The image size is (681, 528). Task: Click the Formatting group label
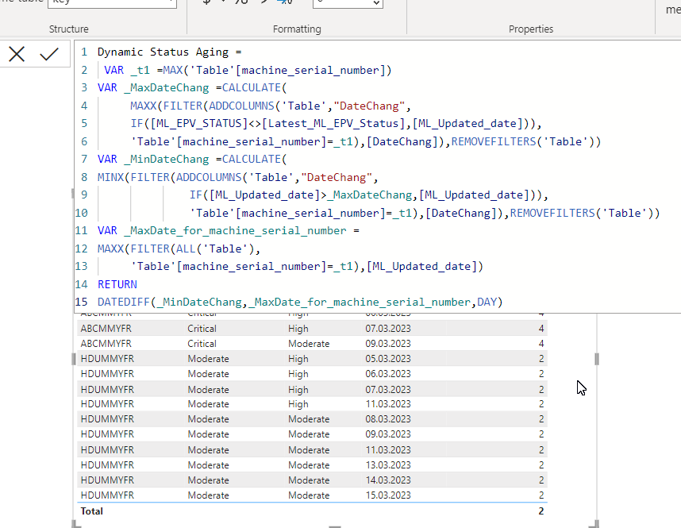pos(297,29)
